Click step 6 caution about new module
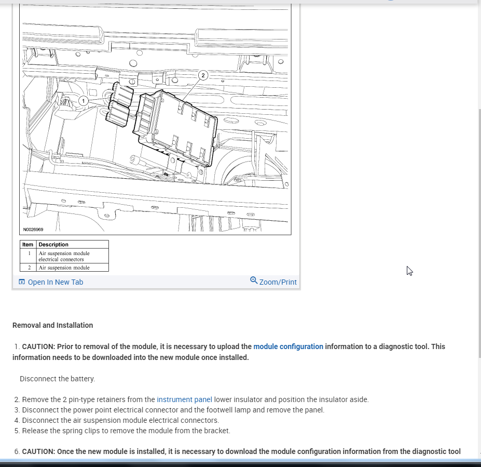 click(237, 451)
